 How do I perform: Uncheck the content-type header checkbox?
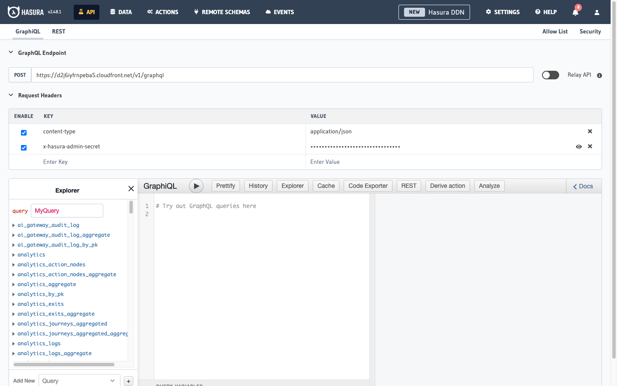coord(24,133)
